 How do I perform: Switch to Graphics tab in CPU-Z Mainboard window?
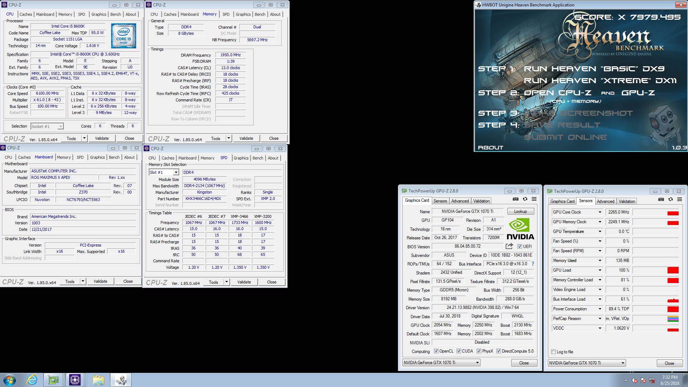[97, 157]
